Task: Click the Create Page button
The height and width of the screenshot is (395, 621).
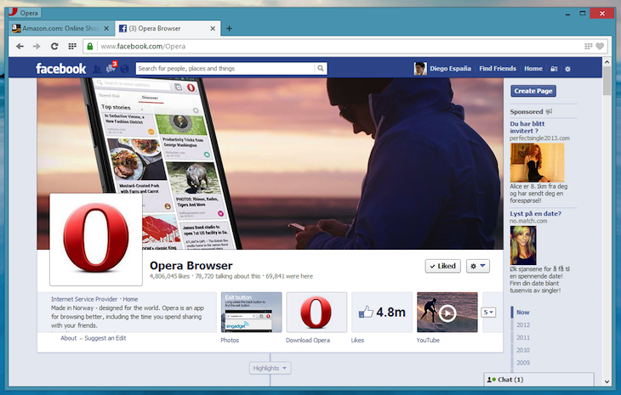Action: (x=533, y=91)
